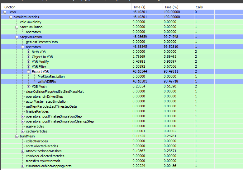Expand the Object to VDB node

tap(29, 57)
